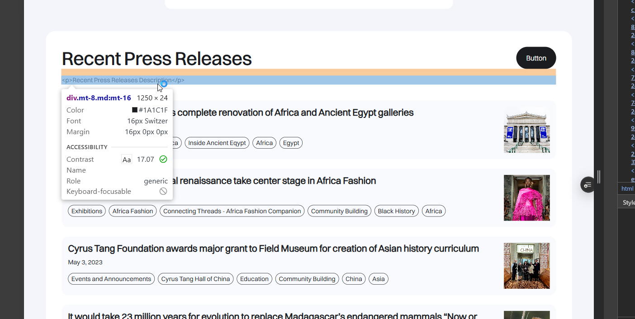
Task: Open the Field Museum building thumbnail
Action: coord(526,130)
